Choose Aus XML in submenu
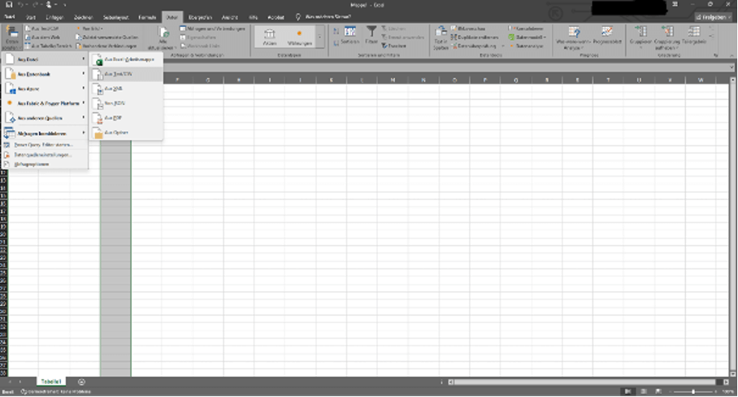Image resolution: width=738 pixels, height=397 pixels. (x=126, y=89)
